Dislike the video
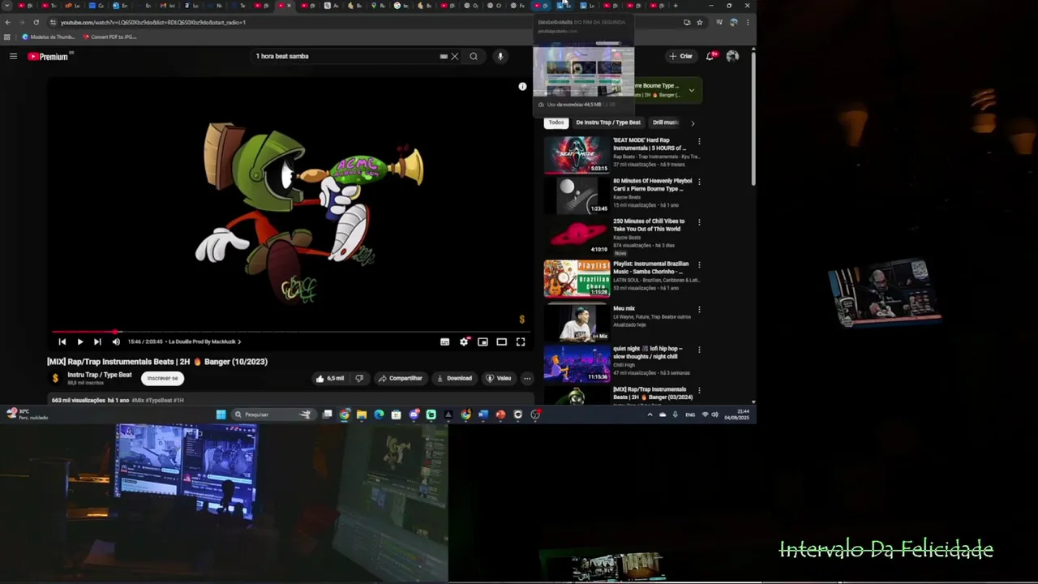The image size is (1038, 584). [x=359, y=378]
